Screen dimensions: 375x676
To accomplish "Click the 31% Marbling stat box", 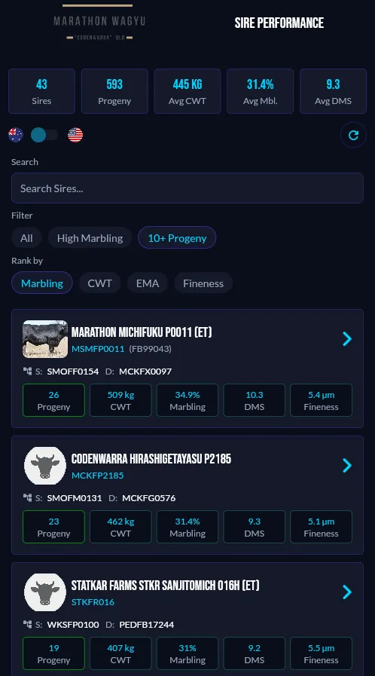I will (187, 654).
